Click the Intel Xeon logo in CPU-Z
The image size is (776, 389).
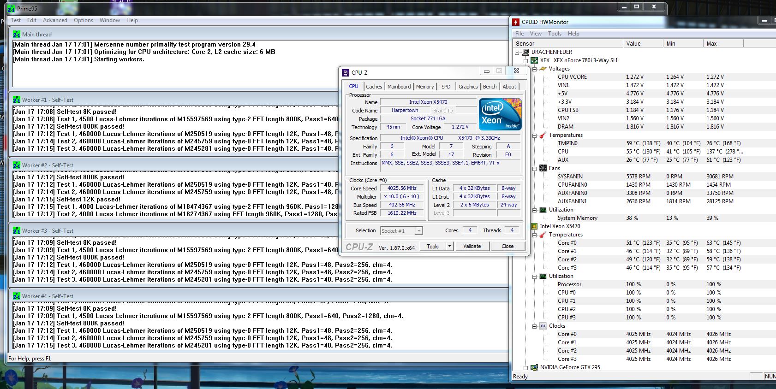tap(500, 113)
